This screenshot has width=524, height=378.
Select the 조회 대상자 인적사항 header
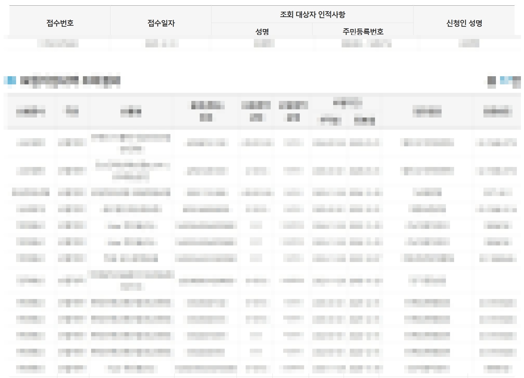(312, 14)
